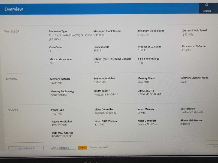The image size is (218, 163).
Task: Click the Core Count label
Action: point(56,47)
